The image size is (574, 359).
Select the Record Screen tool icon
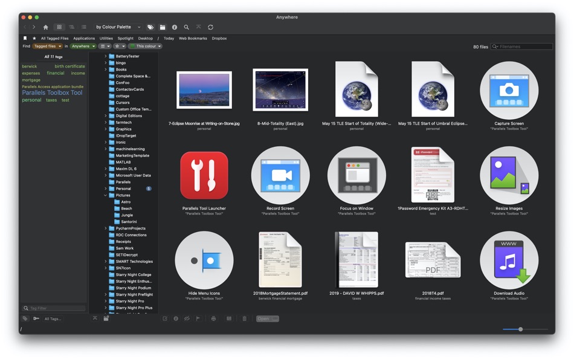pos(280,175)
